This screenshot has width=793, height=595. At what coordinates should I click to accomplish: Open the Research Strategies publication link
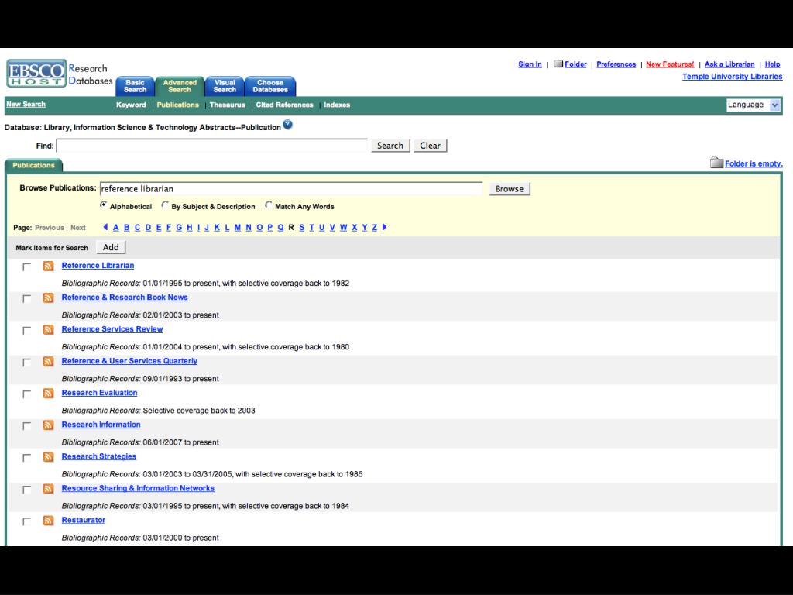pyautogui.click(x=98, y=457)
